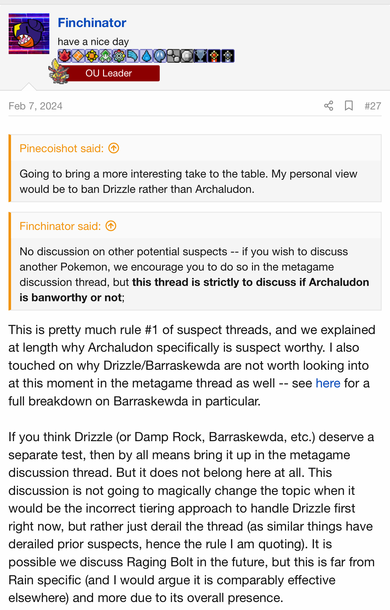The image size is (390, 610).
Task: Click Finchinator's avatar image
Action: tap(29, 34)
